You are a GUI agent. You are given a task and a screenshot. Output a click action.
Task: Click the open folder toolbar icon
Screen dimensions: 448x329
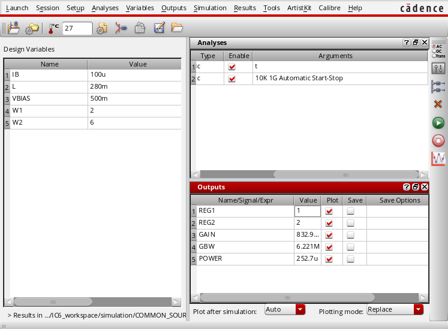click(177, 28)
